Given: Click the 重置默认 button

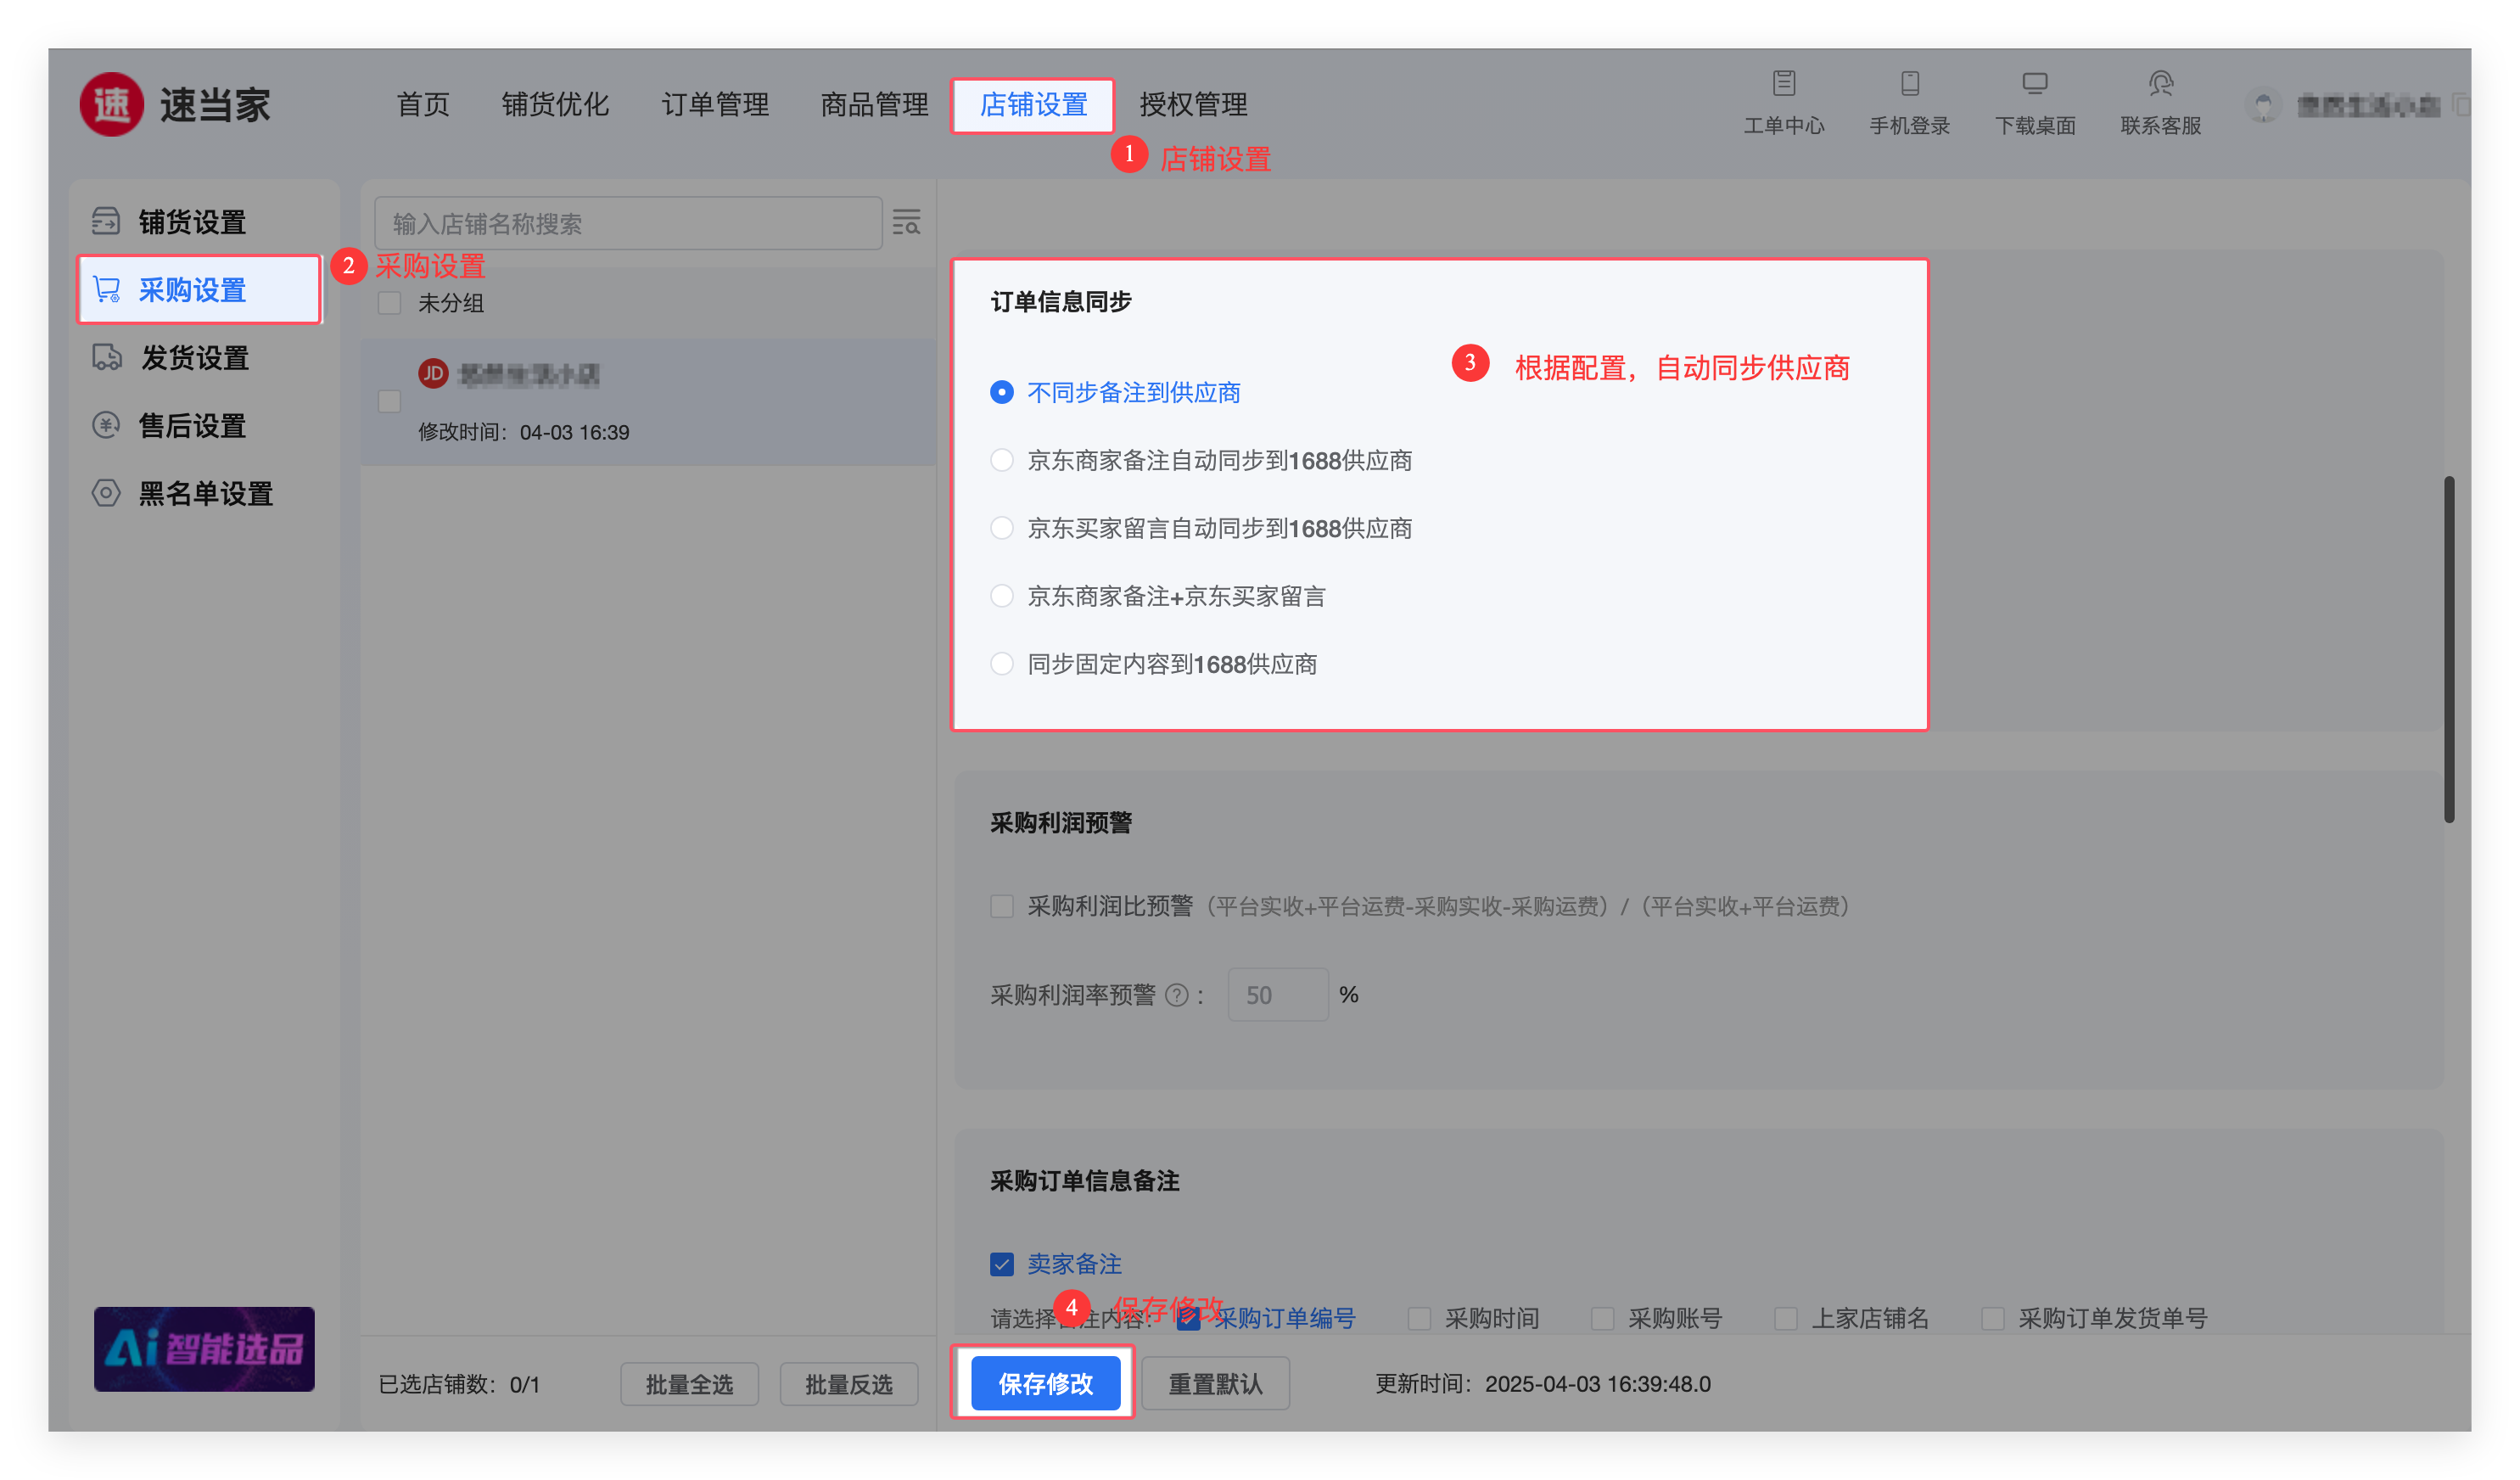Looking at the screenshot, I should click(x=1215, y=1383).
